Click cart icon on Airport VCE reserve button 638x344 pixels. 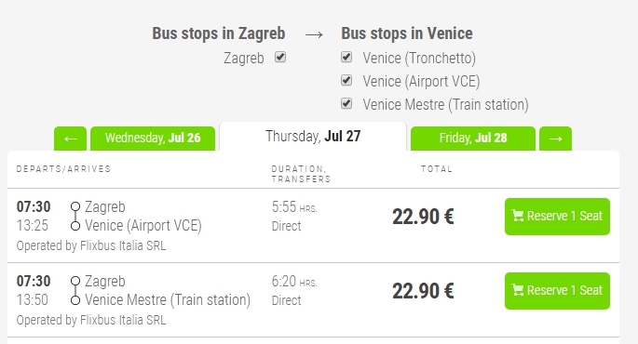point(518,216)
